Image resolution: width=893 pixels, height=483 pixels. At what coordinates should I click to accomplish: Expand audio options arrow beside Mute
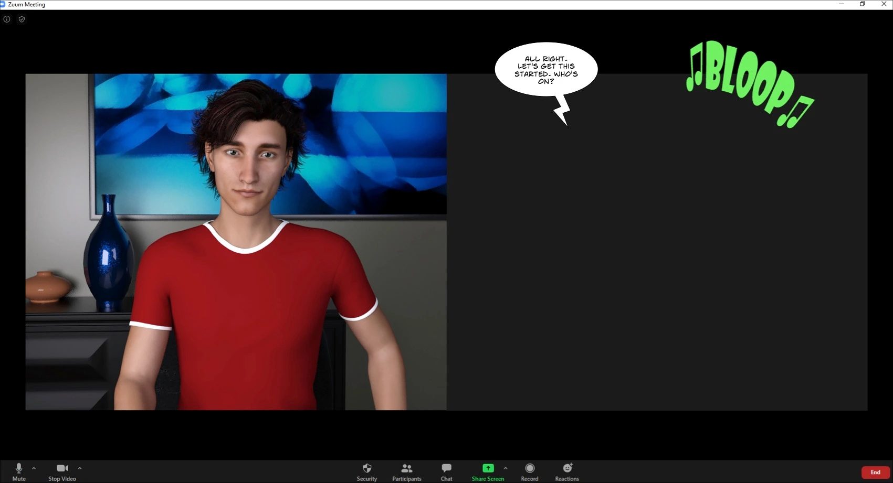point(34,468)
